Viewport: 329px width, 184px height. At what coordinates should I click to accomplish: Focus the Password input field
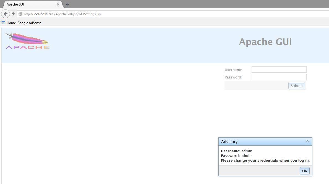(x=279, y=77)
